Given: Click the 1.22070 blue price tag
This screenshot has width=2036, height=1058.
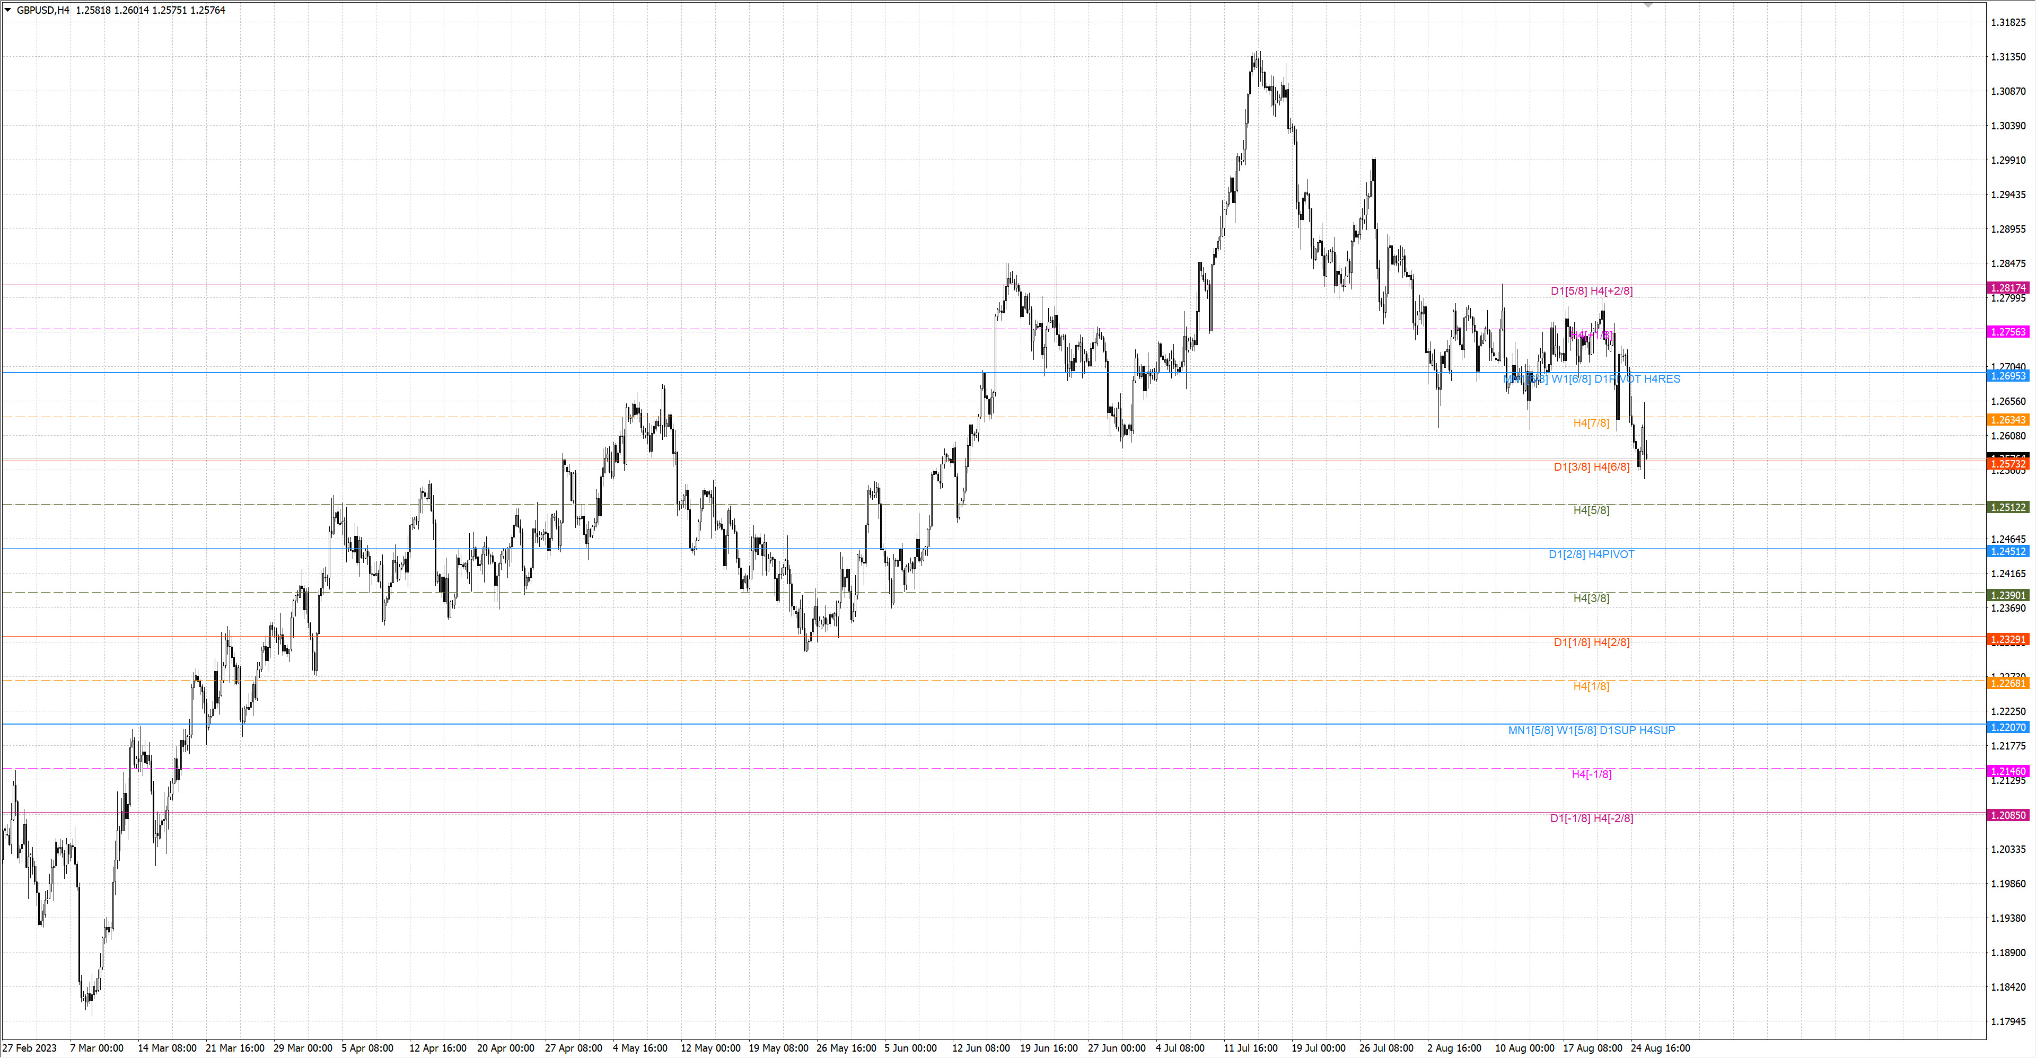Looking at the screenshot, I should pos(2007,727).
